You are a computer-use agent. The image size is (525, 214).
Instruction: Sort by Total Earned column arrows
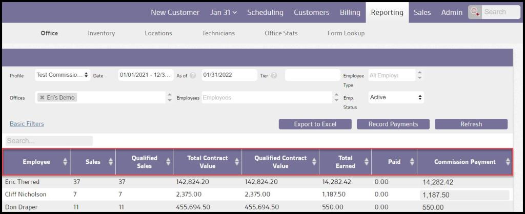pos(367,162)
